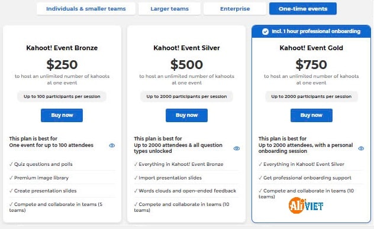Switch to the Larger teams tab
Screen dimensions: 374x229
pos(169,9)
